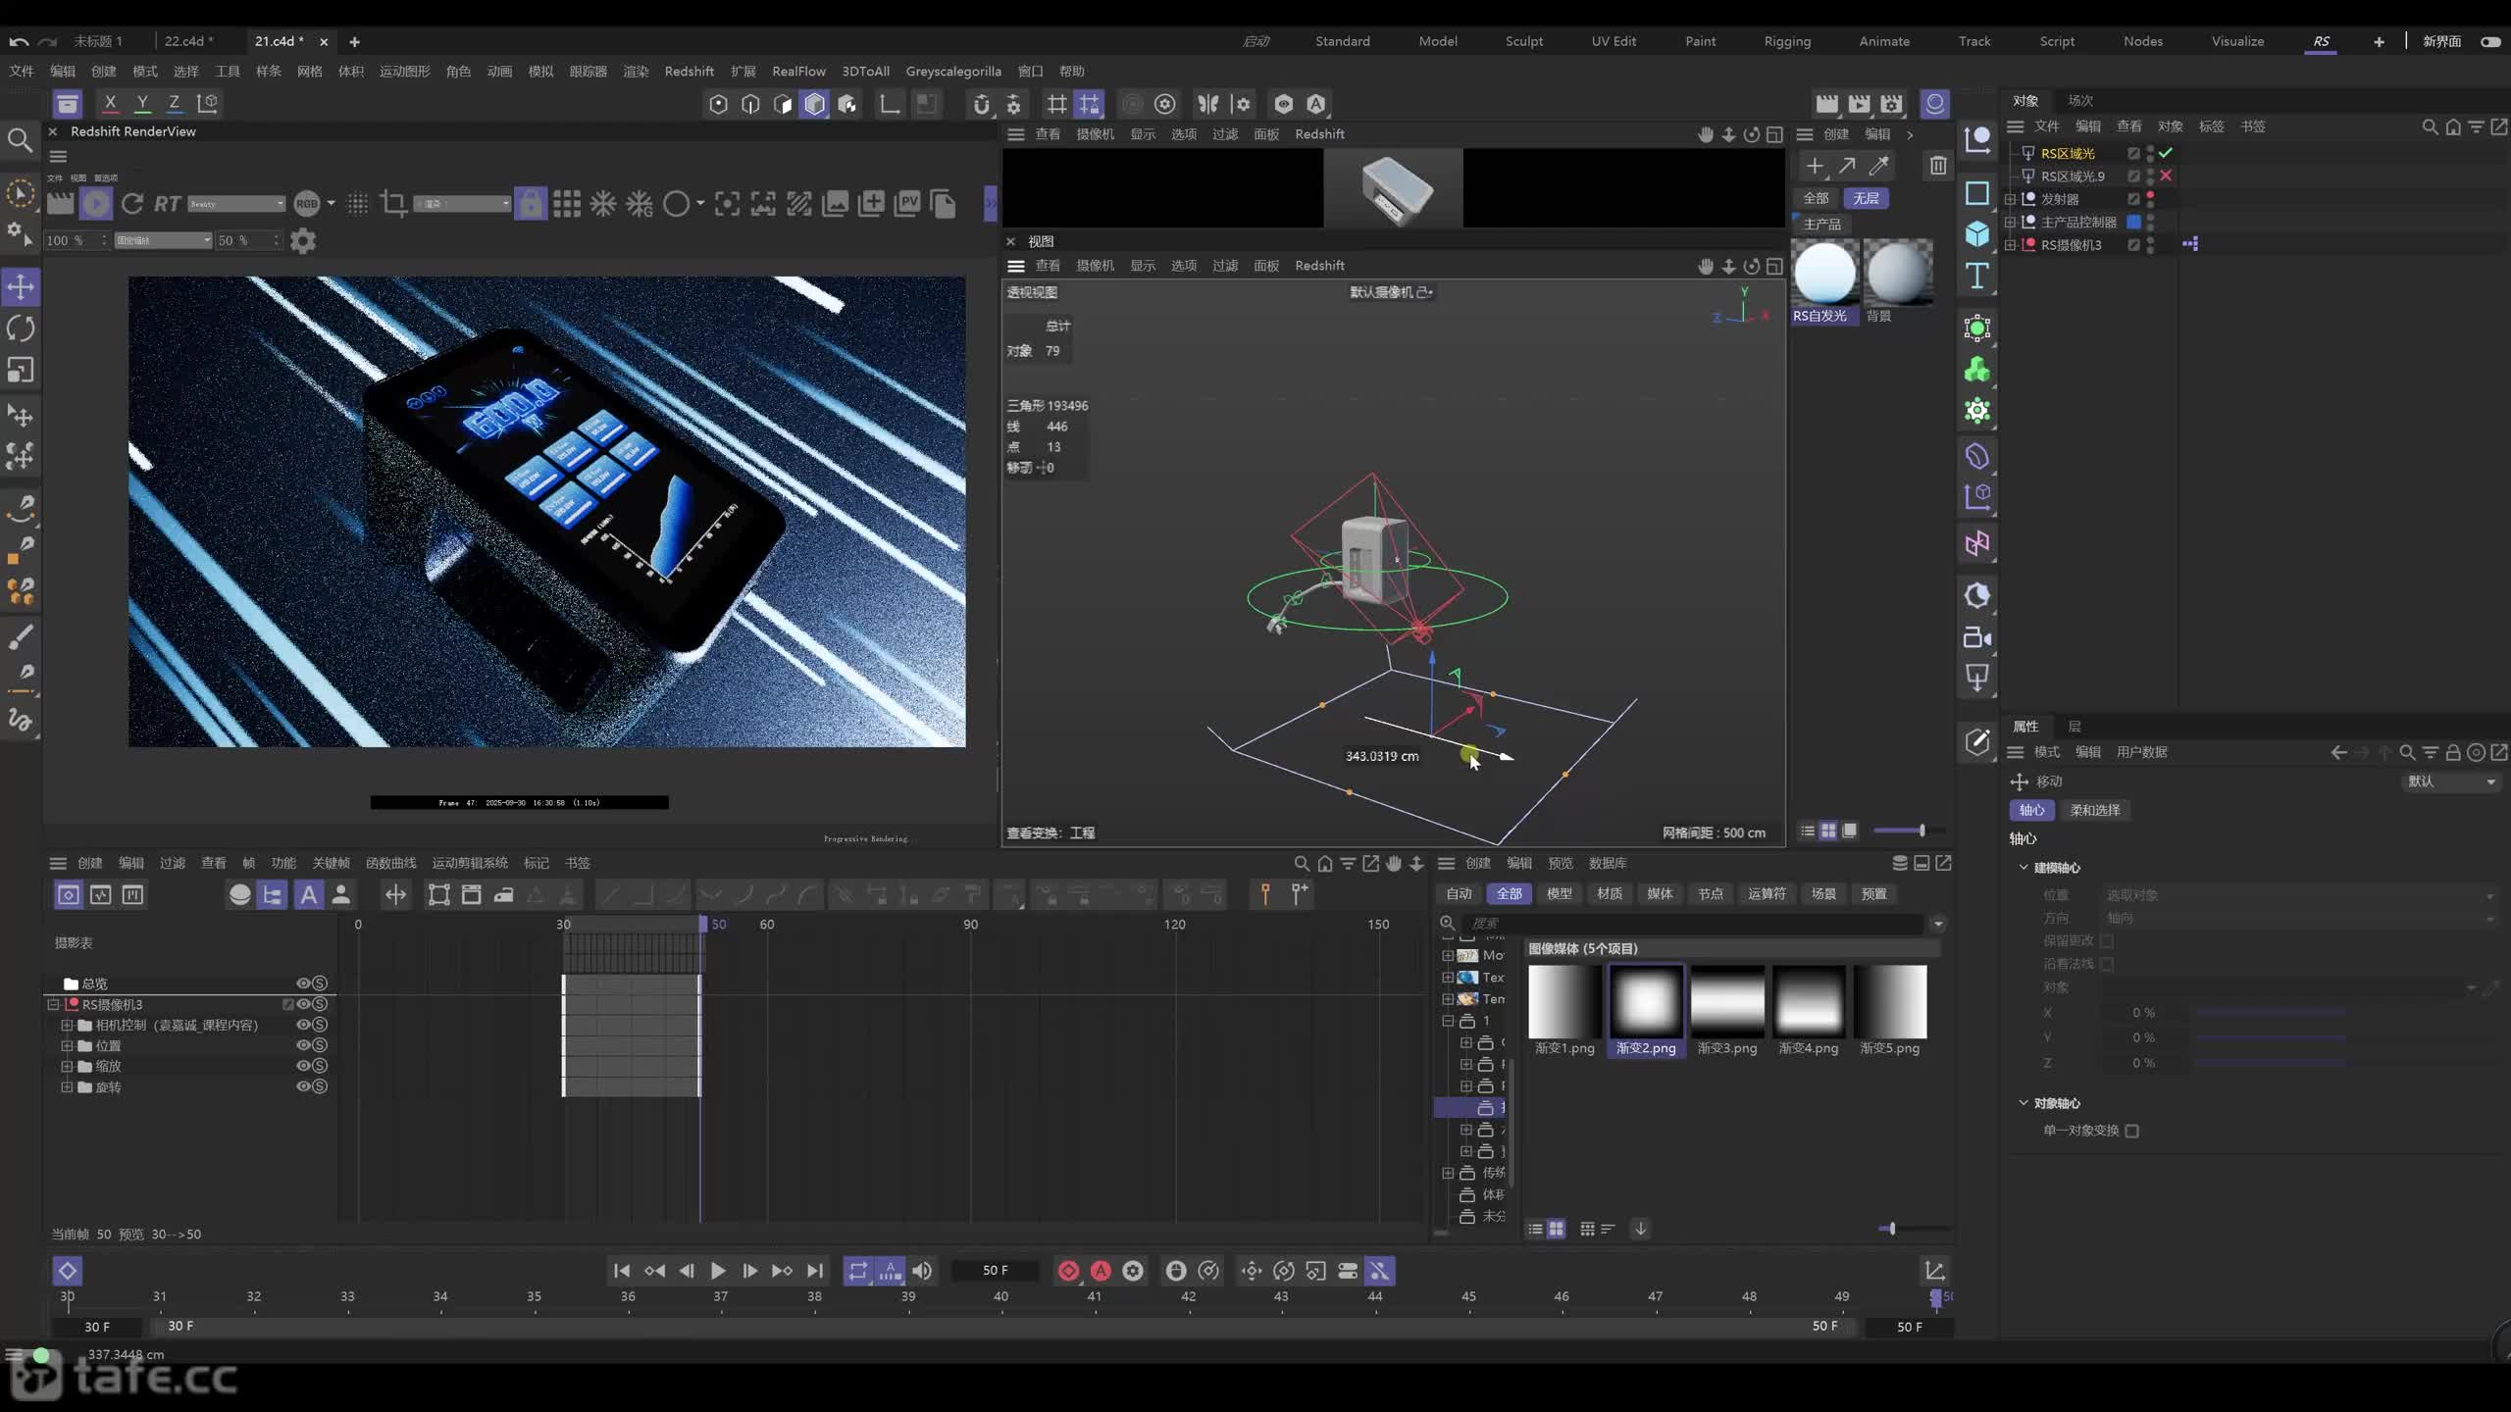Click the RenderView refresh icon

[x=132, y=203]
